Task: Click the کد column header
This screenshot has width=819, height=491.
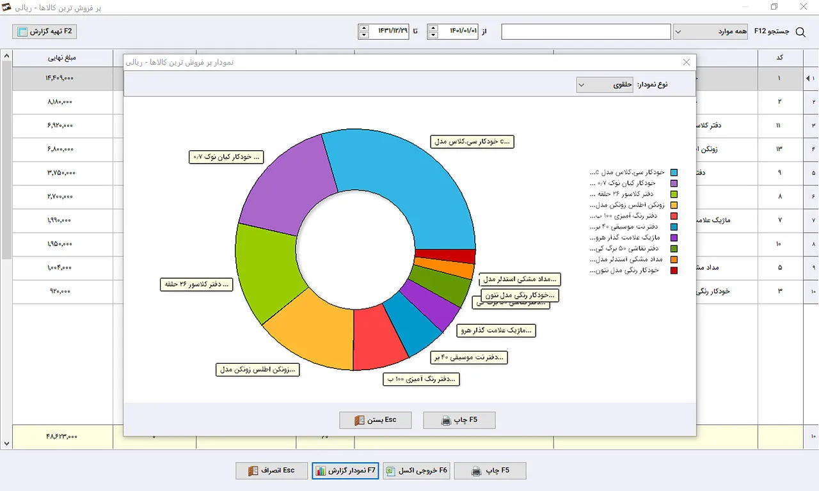Action: tap(780, 58)
